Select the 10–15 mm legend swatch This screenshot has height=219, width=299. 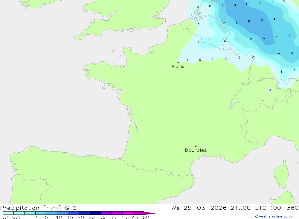(x=62, y=213)
